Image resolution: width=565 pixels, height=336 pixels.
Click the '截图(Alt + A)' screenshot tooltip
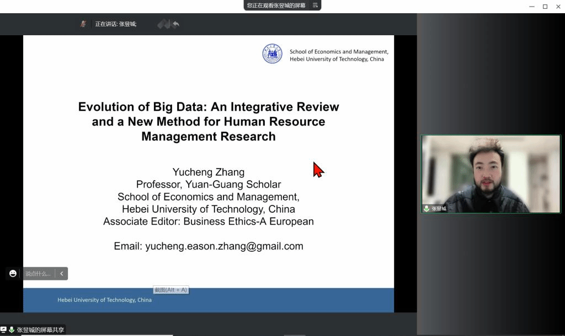click(x=171, y=290)
